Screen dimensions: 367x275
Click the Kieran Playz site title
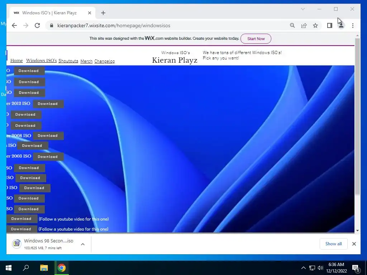coord(175,60)
